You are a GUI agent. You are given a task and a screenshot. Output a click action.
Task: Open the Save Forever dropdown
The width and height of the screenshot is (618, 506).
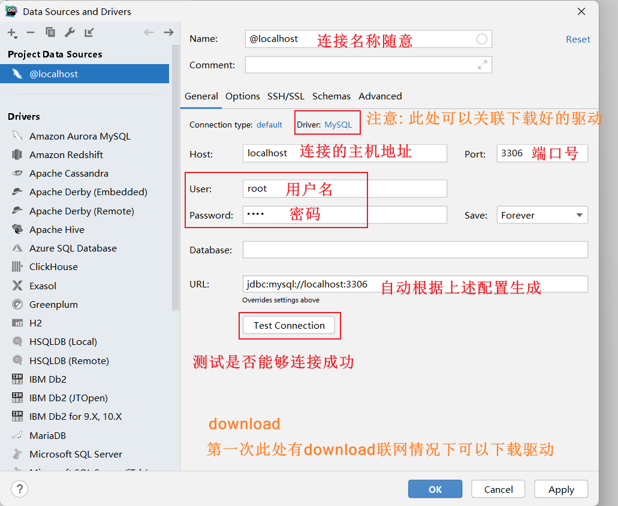tap(542, 215)
